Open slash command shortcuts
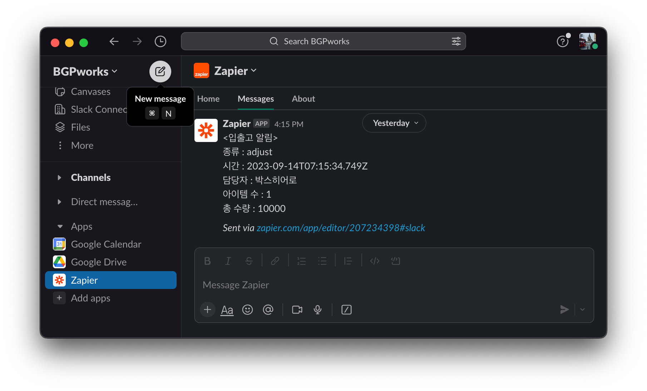Viewport: 647px width, 391px height. coord(346,310)
